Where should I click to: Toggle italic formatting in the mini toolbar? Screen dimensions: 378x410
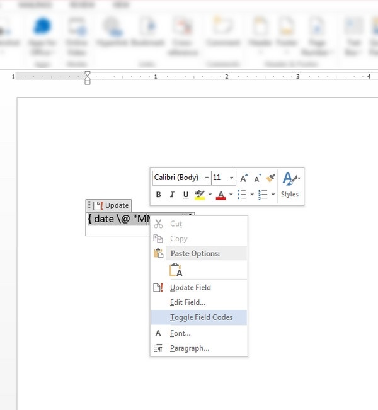point(171,195)
